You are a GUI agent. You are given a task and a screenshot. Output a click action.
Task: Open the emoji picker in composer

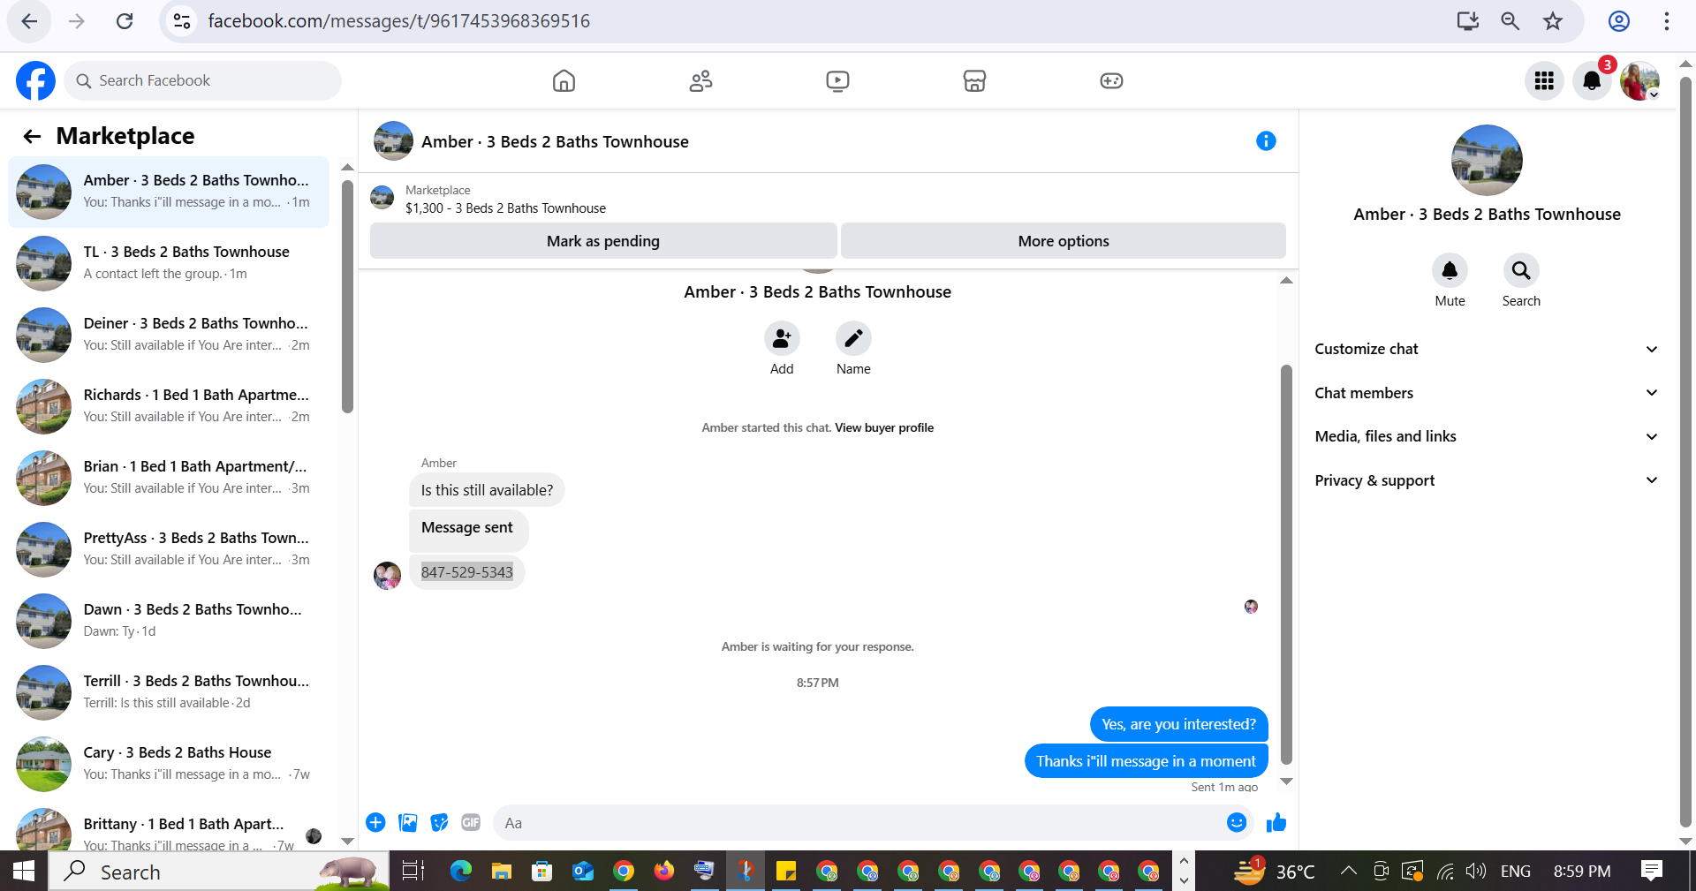[1237, 822]
